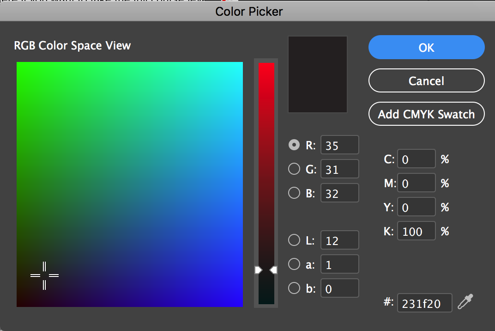Screen dimensions: 495x331
Task: Click the C cyan percentage field
Action: coord(416,159)
